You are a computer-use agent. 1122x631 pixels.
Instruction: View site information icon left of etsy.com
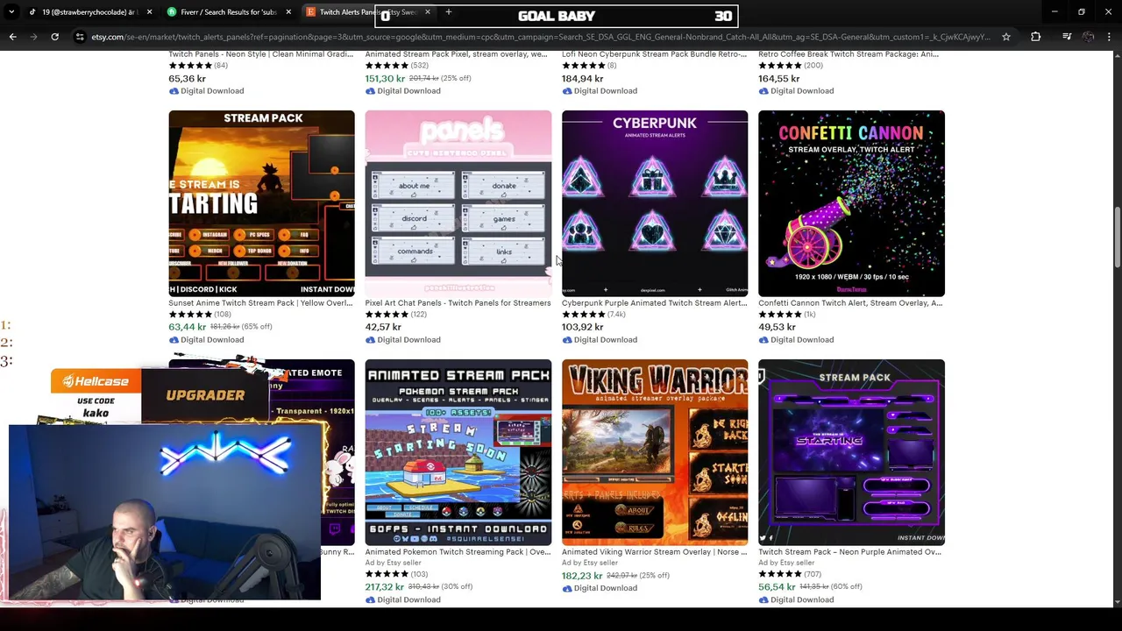click(x=80, y=37)
